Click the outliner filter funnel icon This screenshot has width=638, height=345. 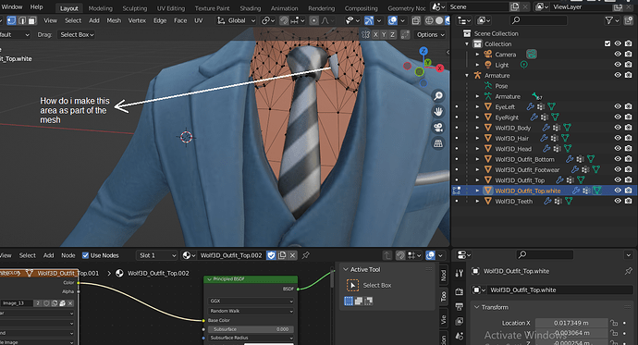coord(608,20)
